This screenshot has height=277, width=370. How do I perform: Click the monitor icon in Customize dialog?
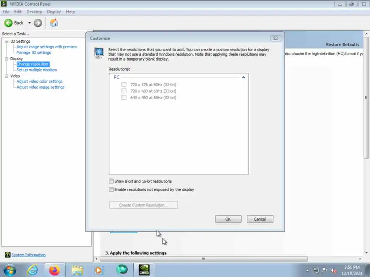pos(99,53)
